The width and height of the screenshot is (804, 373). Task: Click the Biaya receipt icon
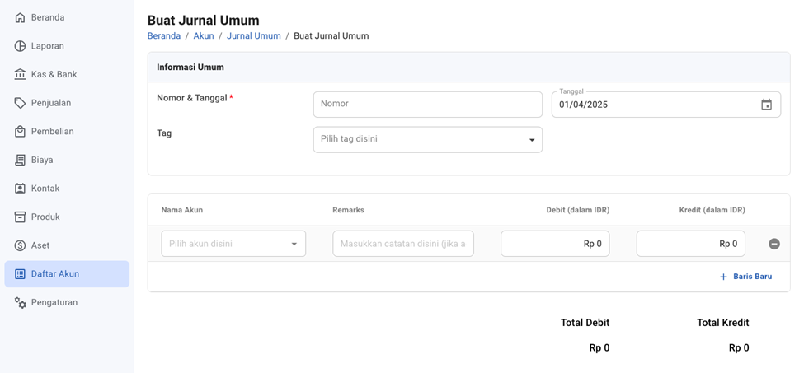pos(20,160)
